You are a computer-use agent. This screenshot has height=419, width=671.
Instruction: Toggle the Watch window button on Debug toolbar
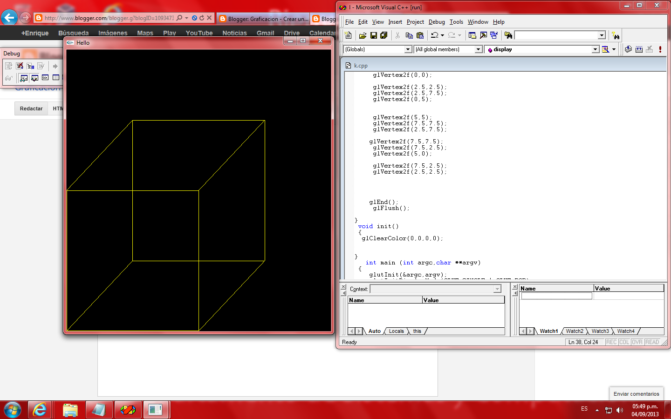[24, 78]
